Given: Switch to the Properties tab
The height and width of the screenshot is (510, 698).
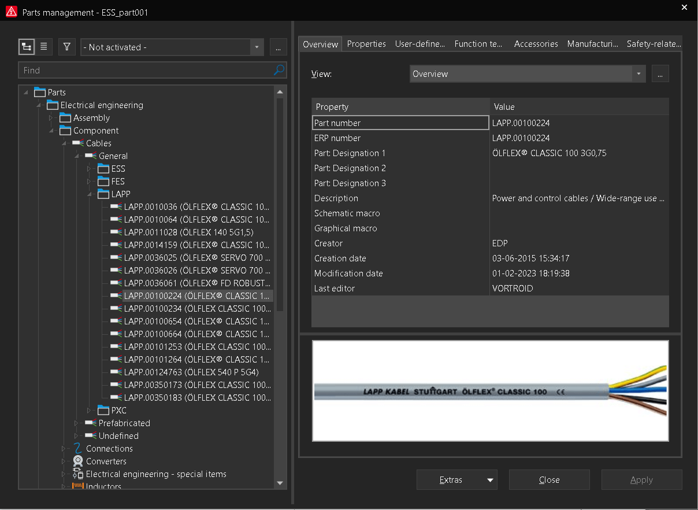Looking at the screenshot, I should click(x=366, y=44).
